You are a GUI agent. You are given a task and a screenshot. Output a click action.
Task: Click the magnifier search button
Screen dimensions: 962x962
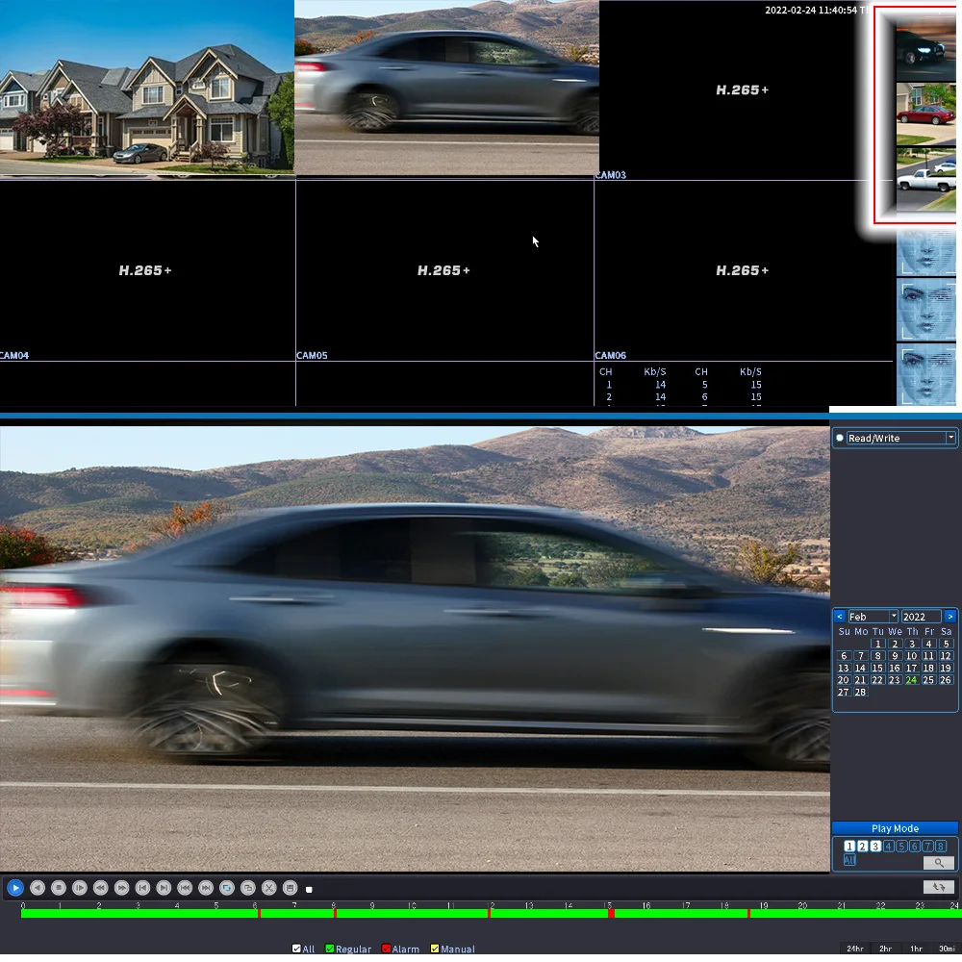click(939, 863)
